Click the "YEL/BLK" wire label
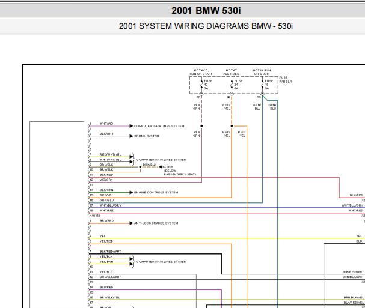The width and height of the screenshot is (365, 308). [x=106, y=256]
